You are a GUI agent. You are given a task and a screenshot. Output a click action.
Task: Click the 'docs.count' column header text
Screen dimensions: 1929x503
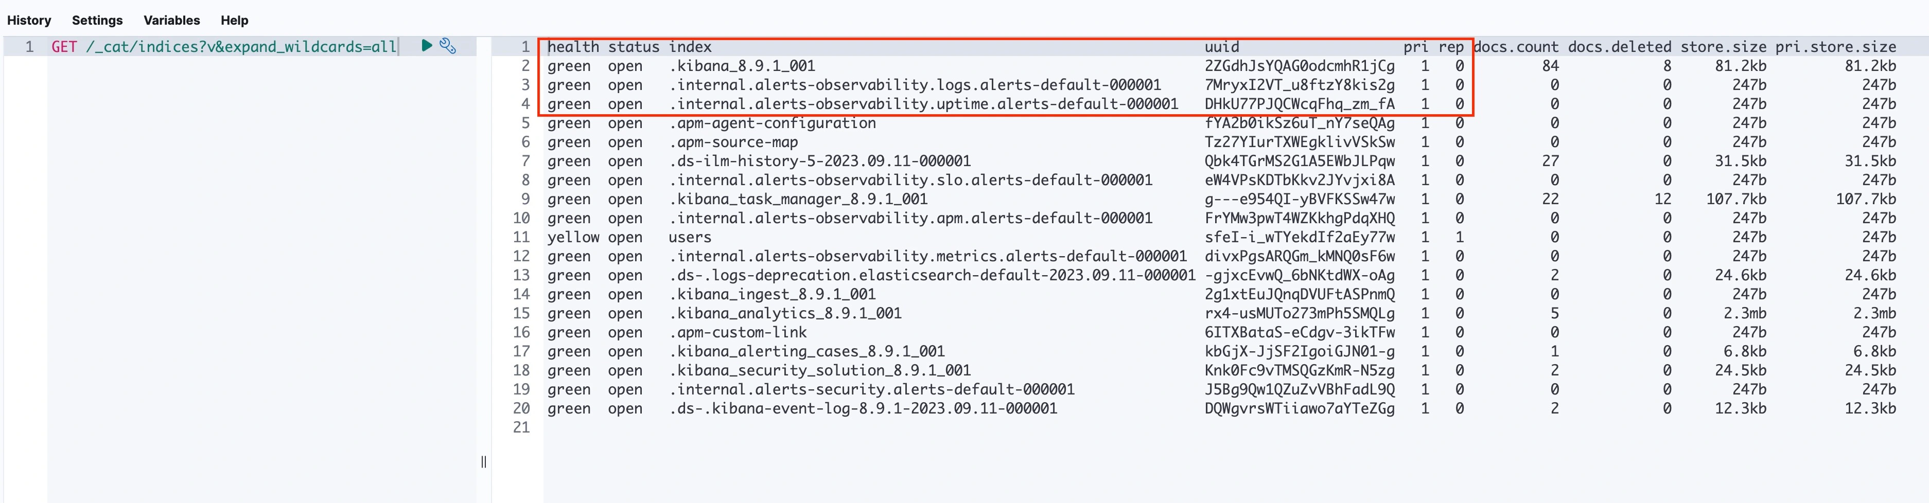[x=1516, y=46]
